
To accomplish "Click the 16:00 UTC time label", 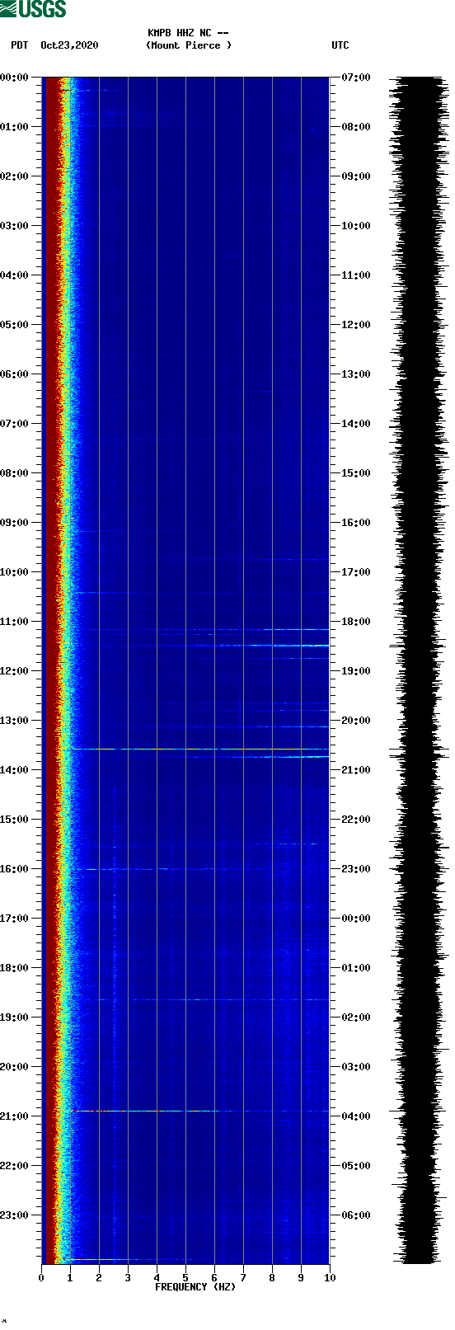I will tap(356, 523).
